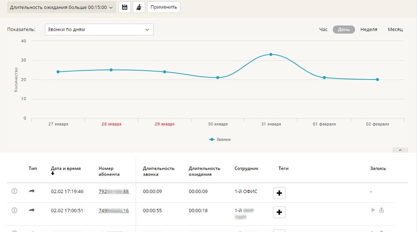Click the 31 января peak data point
Image resolution: width=417 pixels, height=232 pixels.
271,54
